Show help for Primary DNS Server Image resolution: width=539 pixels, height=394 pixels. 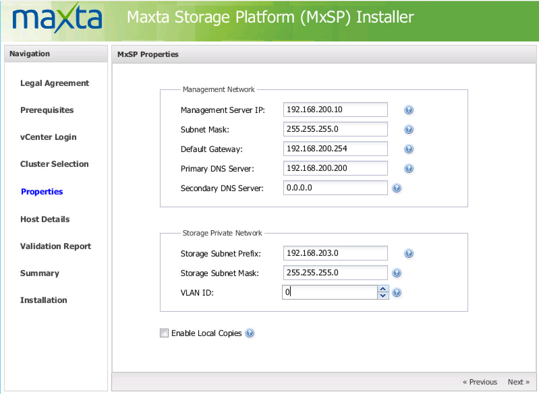[408, 169]
